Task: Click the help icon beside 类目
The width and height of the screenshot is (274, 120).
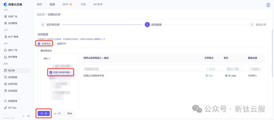Action: point(49,59)
